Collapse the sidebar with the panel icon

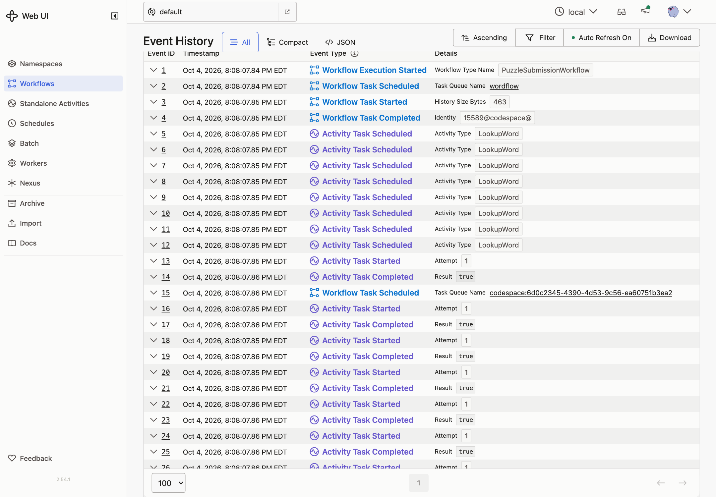click(x=115, y=16)
